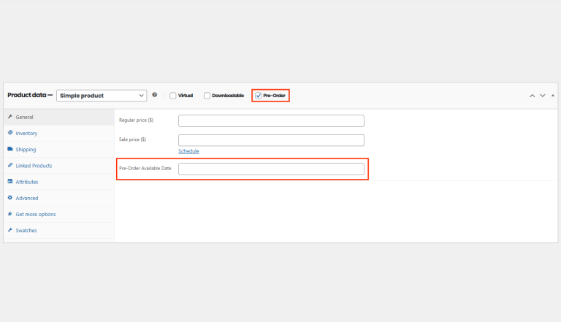Click the Schedule sale link
This screenshot has height=322, width=561.
coord(188,151)
